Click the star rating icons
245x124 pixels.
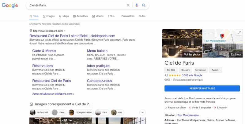click(x=175, y=75)
